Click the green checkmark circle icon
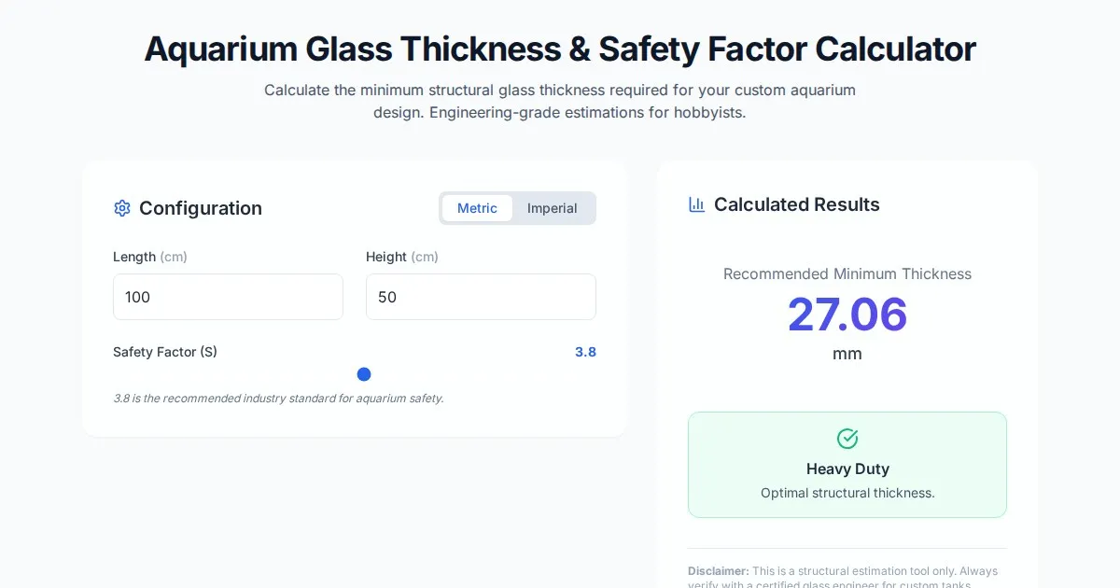The width and height of the screenshot is (1120, 588). pos(847,439)
